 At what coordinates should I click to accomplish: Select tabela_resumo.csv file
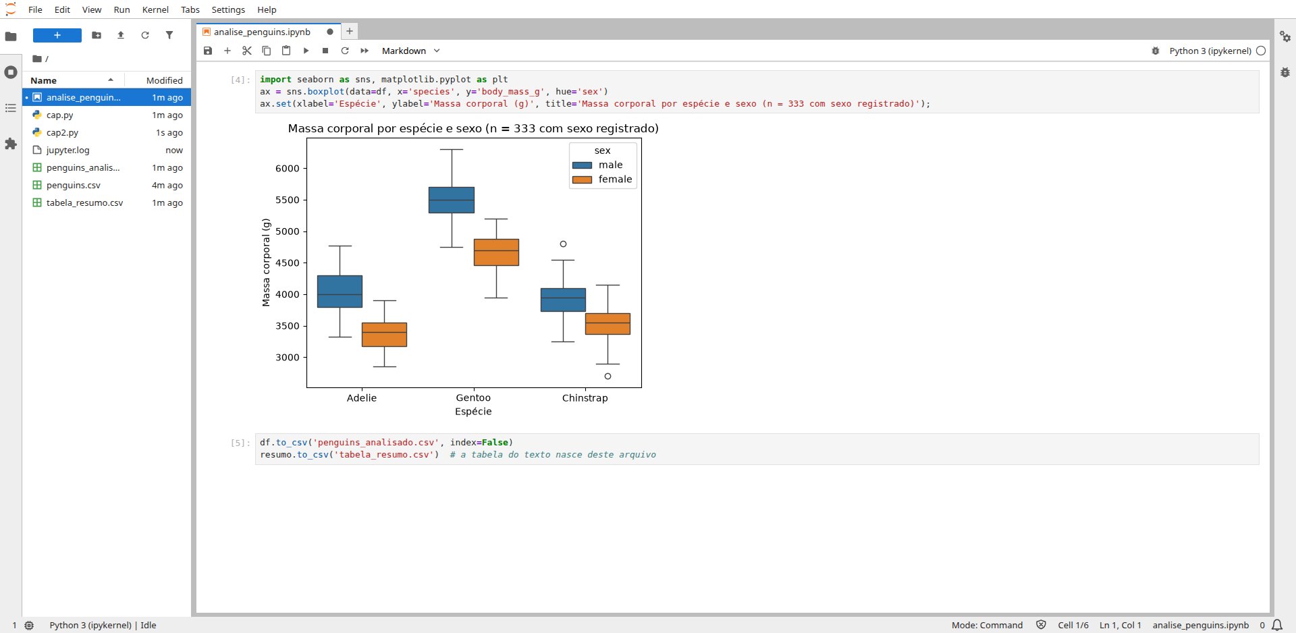tap(107, 202)
